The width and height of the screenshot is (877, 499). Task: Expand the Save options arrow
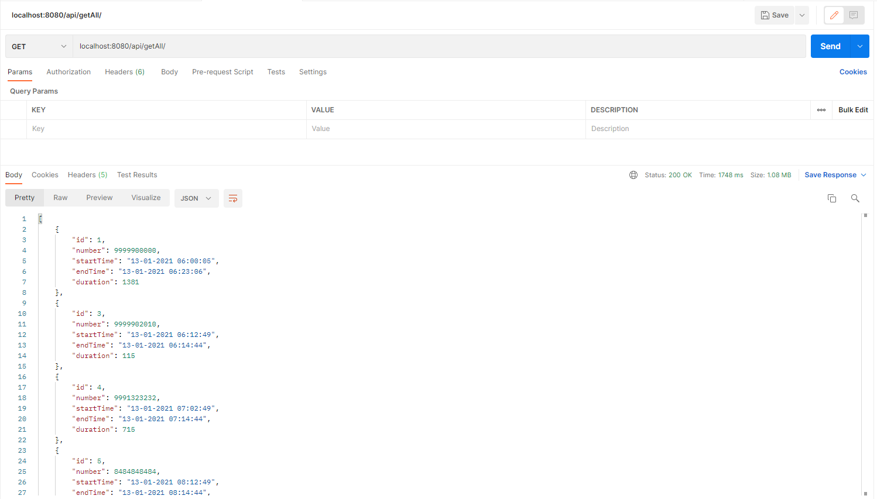(802, 15)
